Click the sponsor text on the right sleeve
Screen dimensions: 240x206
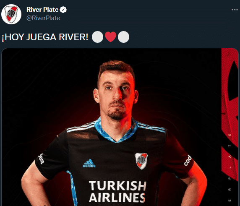click(x=188, y=161)
